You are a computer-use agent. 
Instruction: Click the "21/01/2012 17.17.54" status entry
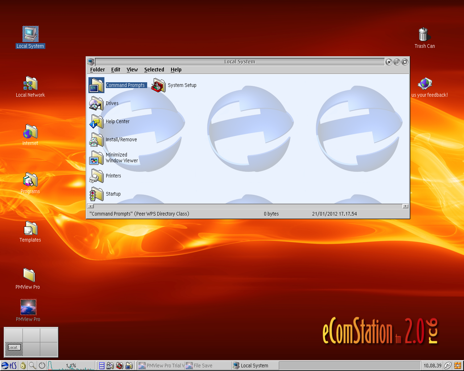point(334,214)
